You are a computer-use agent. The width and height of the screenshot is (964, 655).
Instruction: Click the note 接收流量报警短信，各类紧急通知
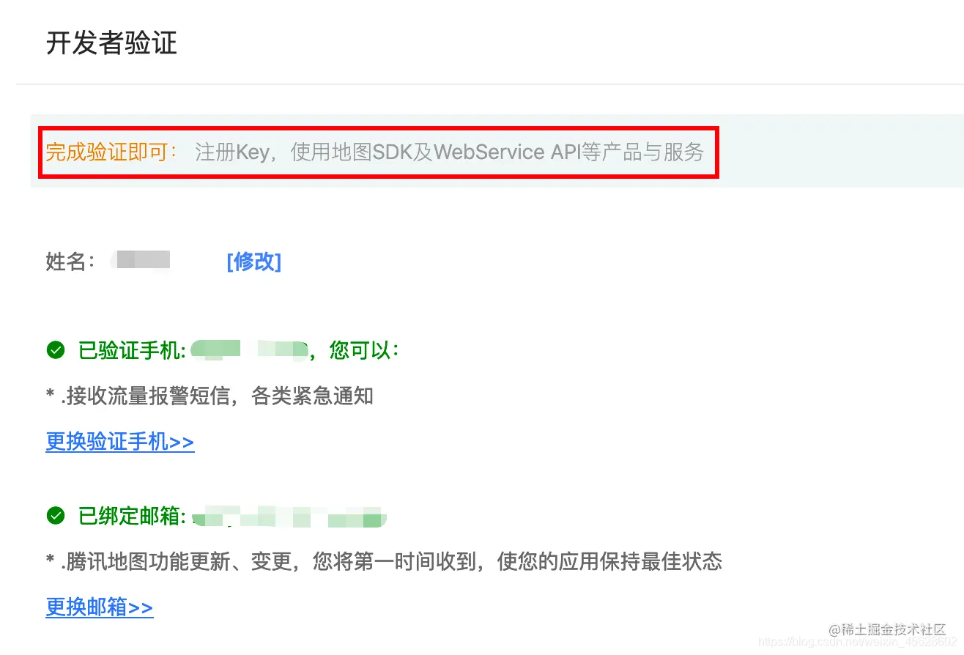pos(210,396)
